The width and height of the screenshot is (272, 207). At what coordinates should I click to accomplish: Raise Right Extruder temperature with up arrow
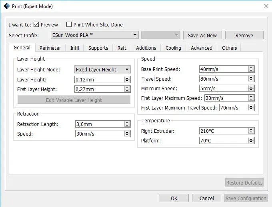tap(251, 129)
